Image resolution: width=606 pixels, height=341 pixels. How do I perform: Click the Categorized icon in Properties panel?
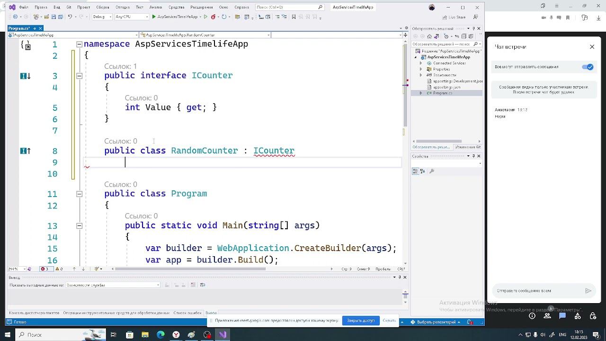[x=416, y=171]
